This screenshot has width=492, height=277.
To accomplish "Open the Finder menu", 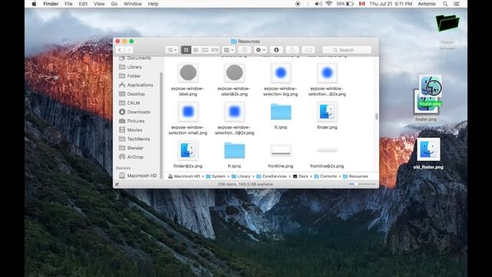I will click(x=51, y=4).
